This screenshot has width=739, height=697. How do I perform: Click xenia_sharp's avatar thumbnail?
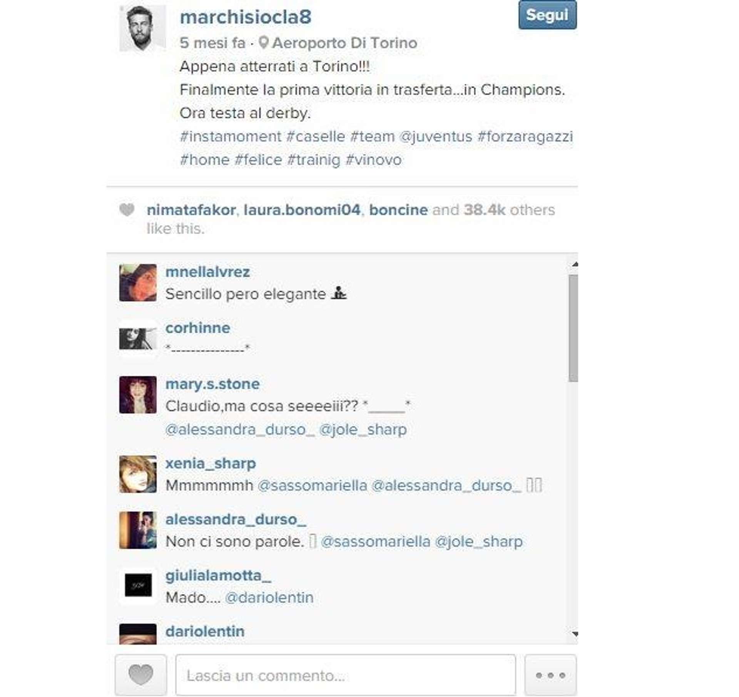138,474
